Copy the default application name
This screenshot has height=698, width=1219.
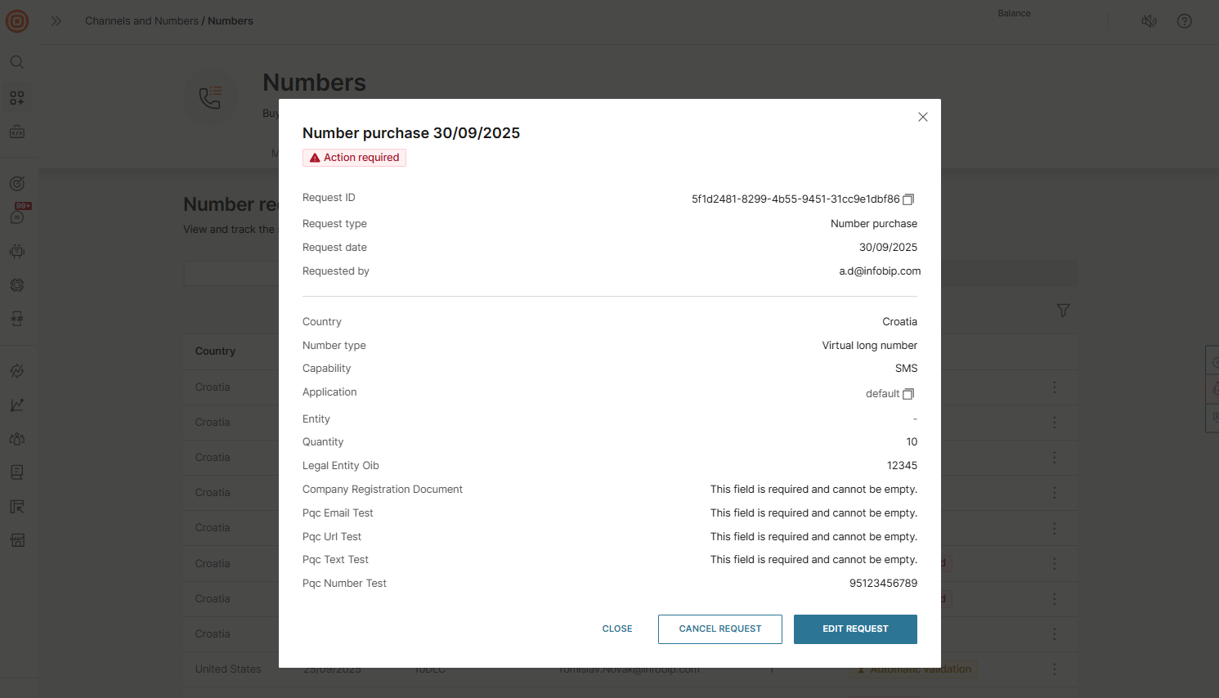click(x=908, y=394)
